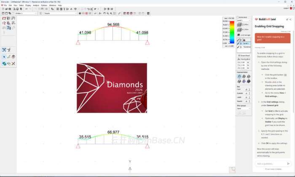
Task: Open the Details dropdown in the toolbar
Action: pos(60,13)
